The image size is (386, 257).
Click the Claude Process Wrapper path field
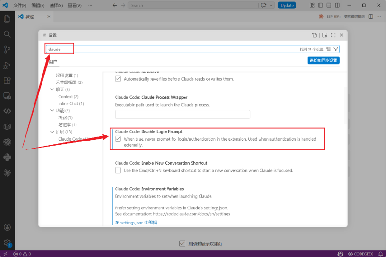point(183,115)
